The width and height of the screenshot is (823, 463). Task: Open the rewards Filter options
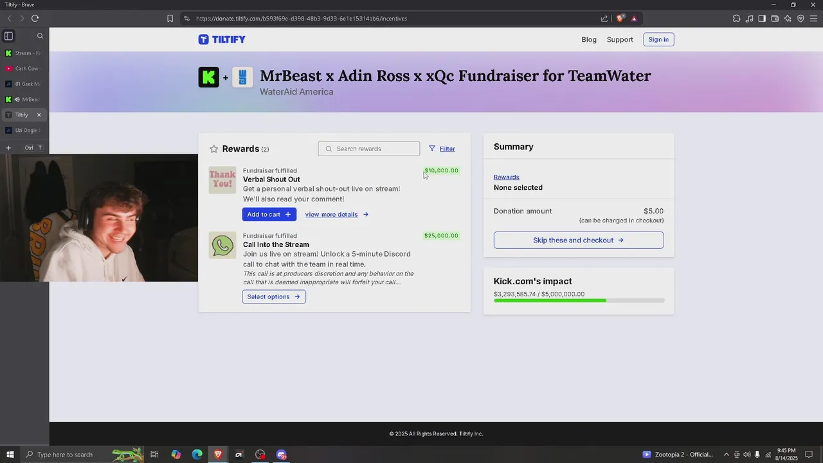click(442, 149)
